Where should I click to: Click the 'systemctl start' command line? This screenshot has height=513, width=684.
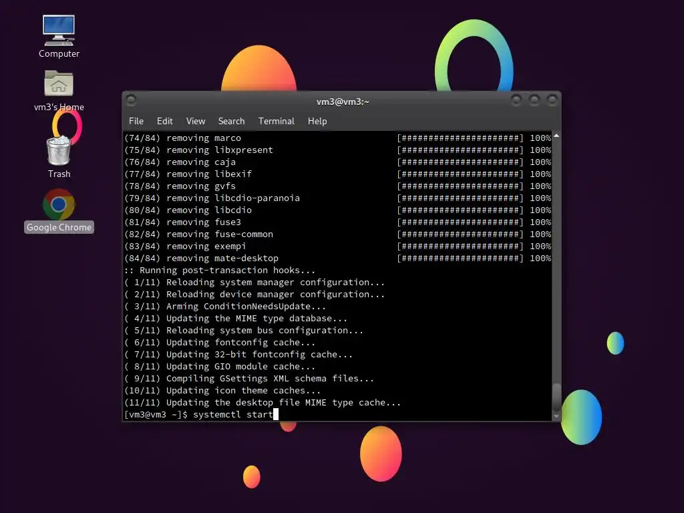point(200,414)
